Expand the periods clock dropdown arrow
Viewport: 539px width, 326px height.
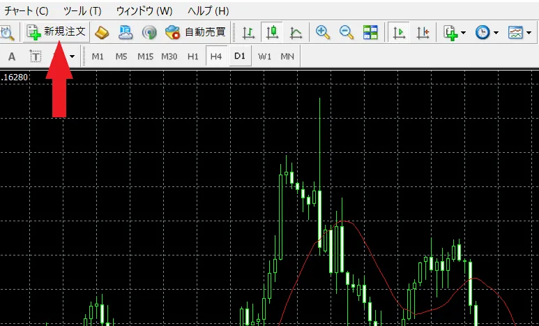point(496,33)
